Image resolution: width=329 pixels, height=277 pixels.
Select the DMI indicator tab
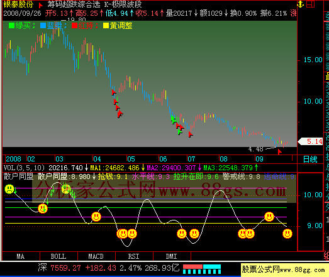172,256
